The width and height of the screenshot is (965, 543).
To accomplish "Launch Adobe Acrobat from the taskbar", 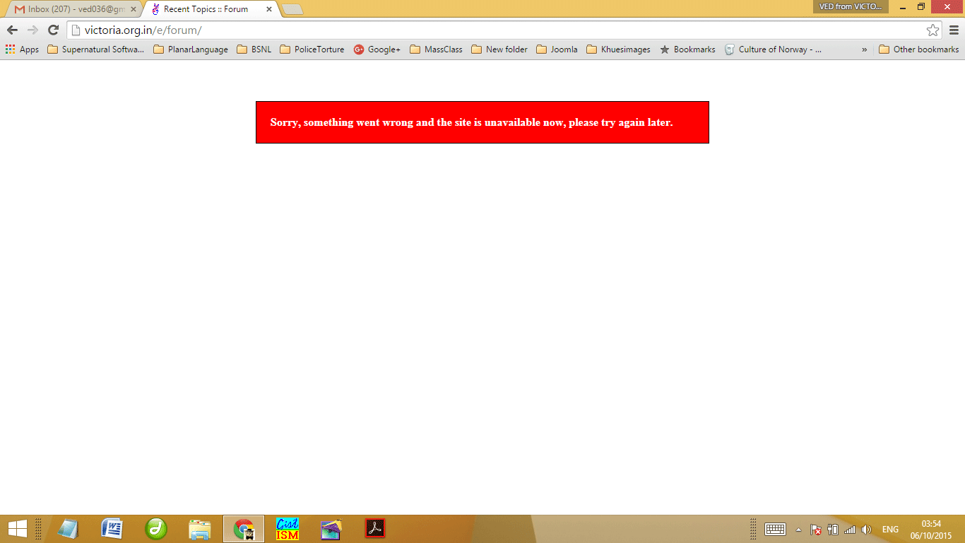I will 375,528.
